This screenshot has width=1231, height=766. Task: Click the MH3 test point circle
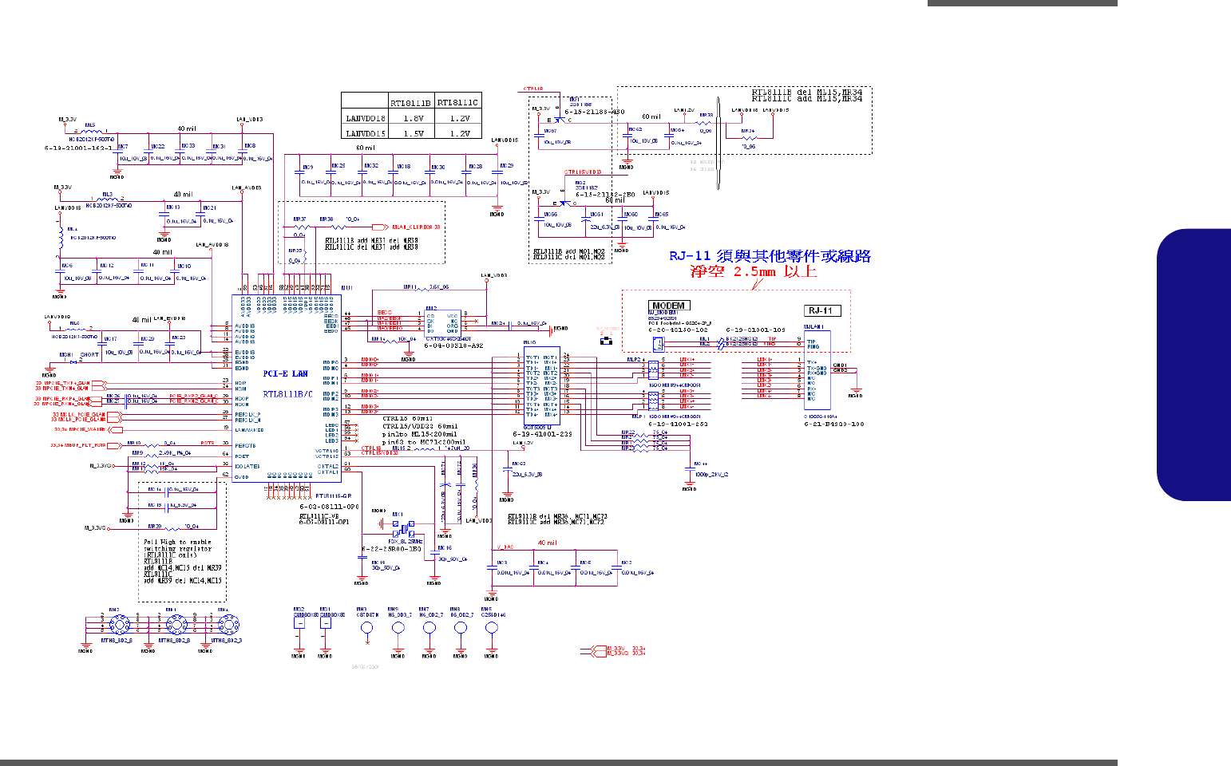click(x=367, y=627)
